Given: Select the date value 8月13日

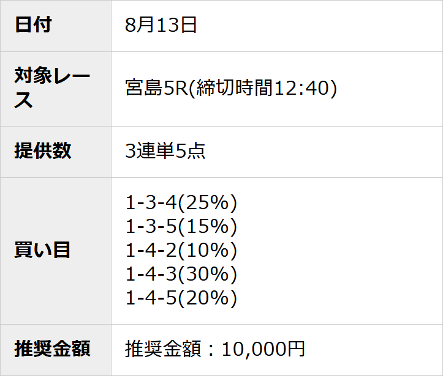Looking at the screenshot, I should pyautogui.click(x=161, y=25).
